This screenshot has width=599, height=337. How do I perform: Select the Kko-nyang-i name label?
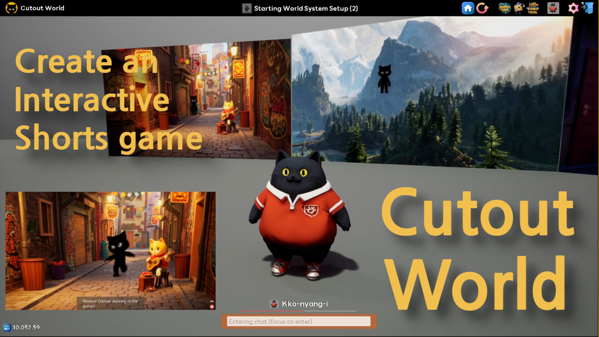tap(304, 304)
